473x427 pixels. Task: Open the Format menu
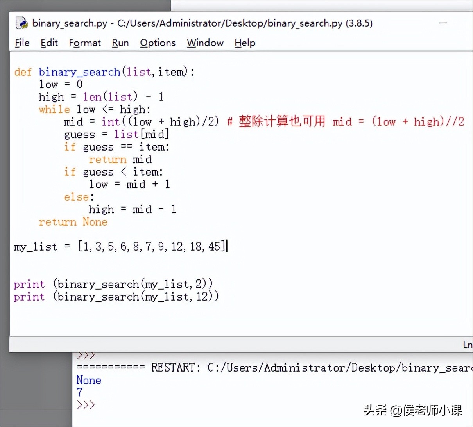(x=84, y=43)
